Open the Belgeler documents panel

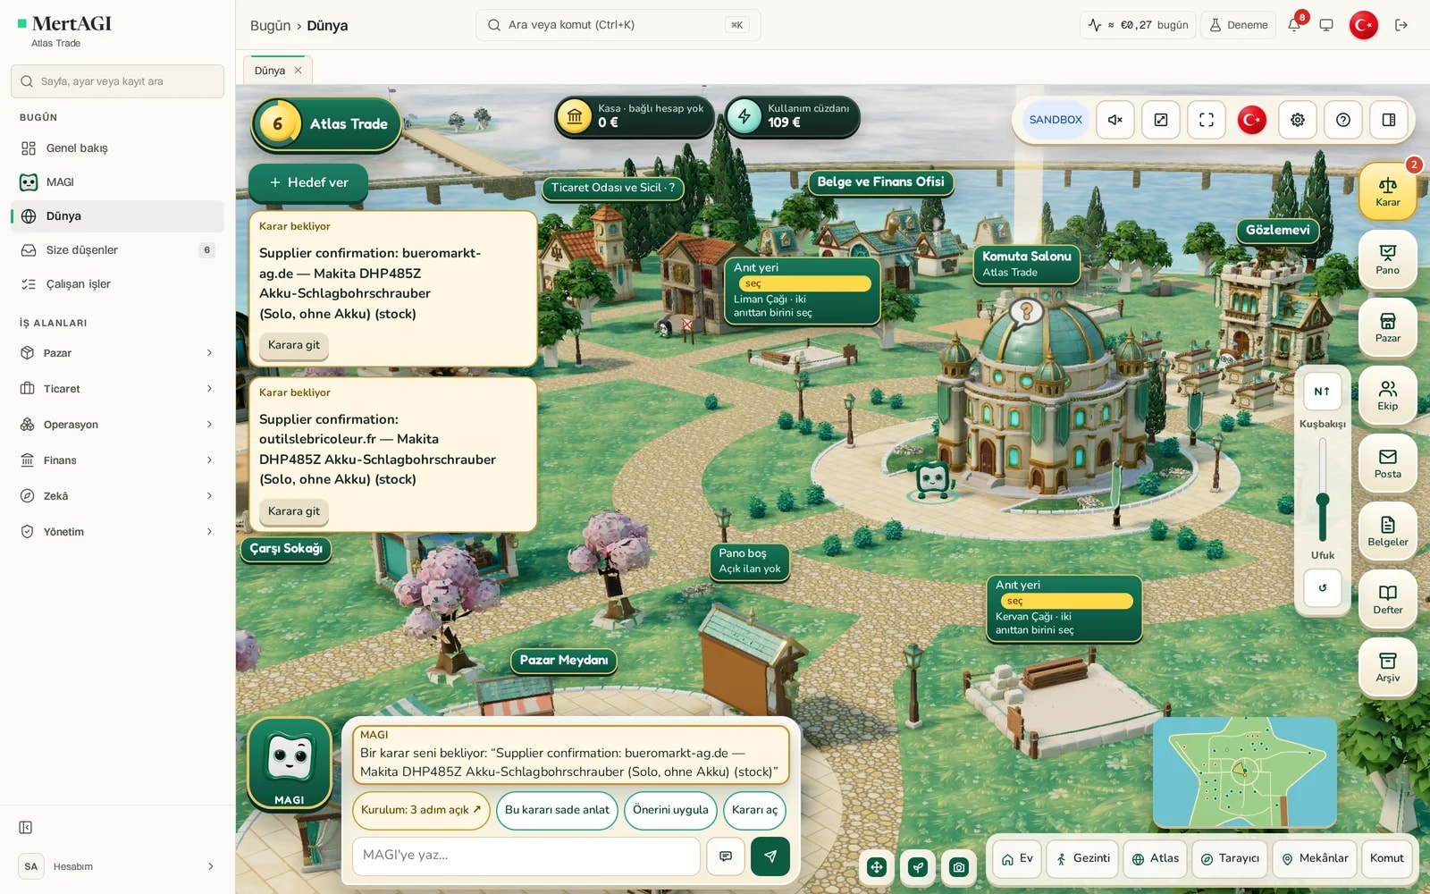pyautogui.click(x=1387, y=530)
